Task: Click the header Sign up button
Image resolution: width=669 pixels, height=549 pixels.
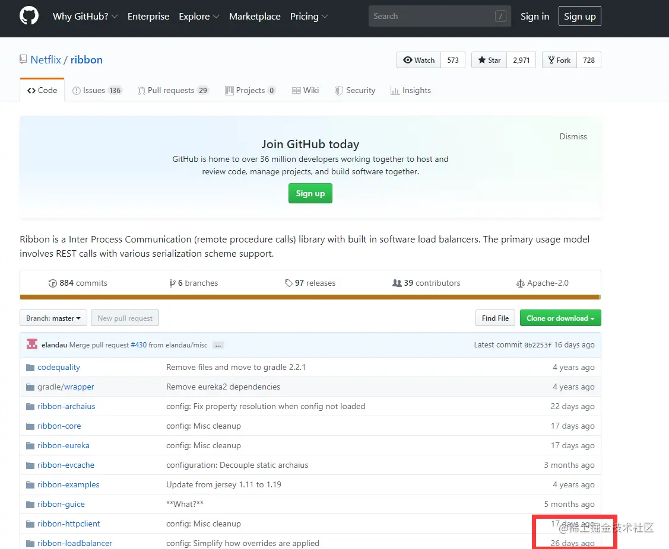Action: (x=579, y=16)
